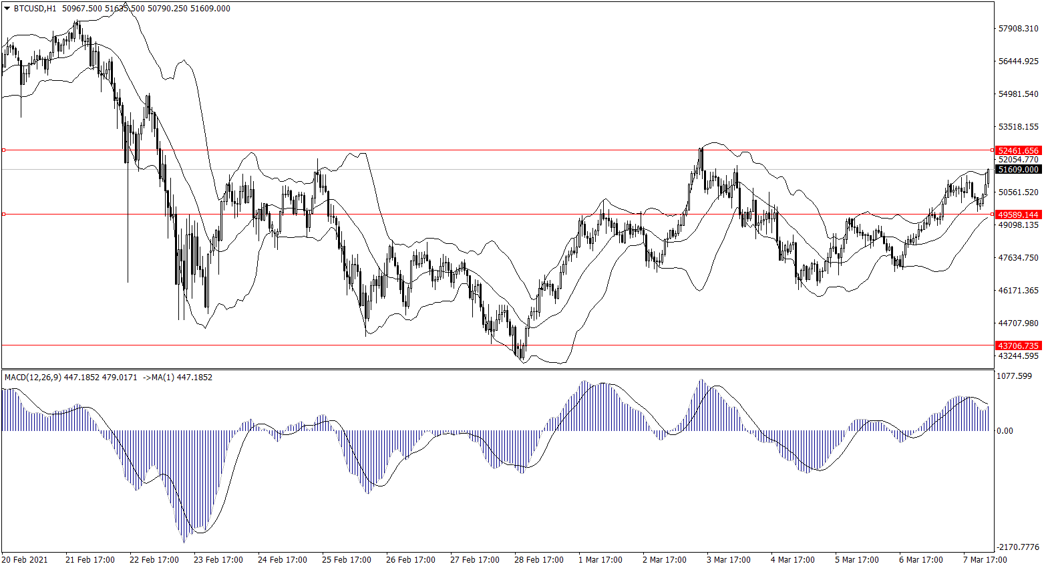Click the MACD(12,26,9) indicator label
This screenshot has width=1046, height=568.
point(33,378)
